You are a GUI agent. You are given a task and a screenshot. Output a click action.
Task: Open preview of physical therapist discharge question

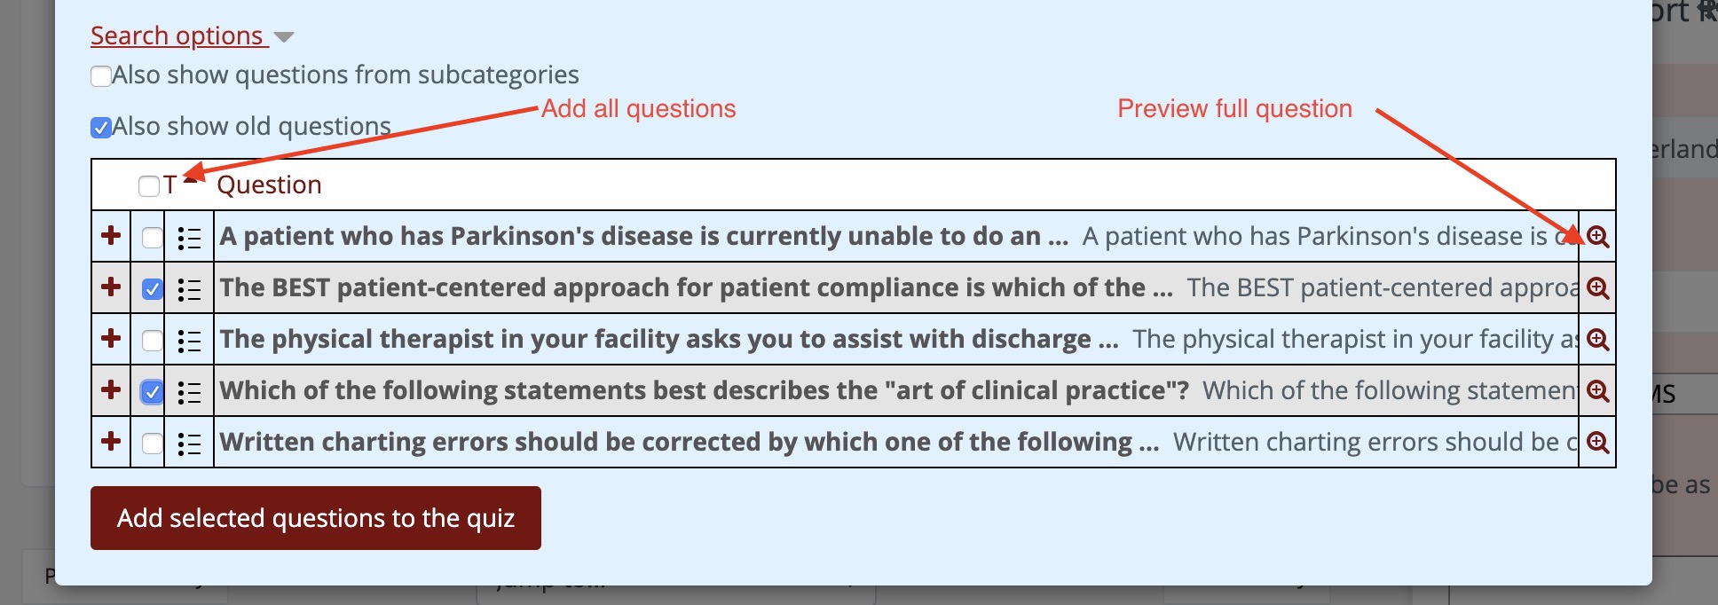click(x=1597, y=340)
